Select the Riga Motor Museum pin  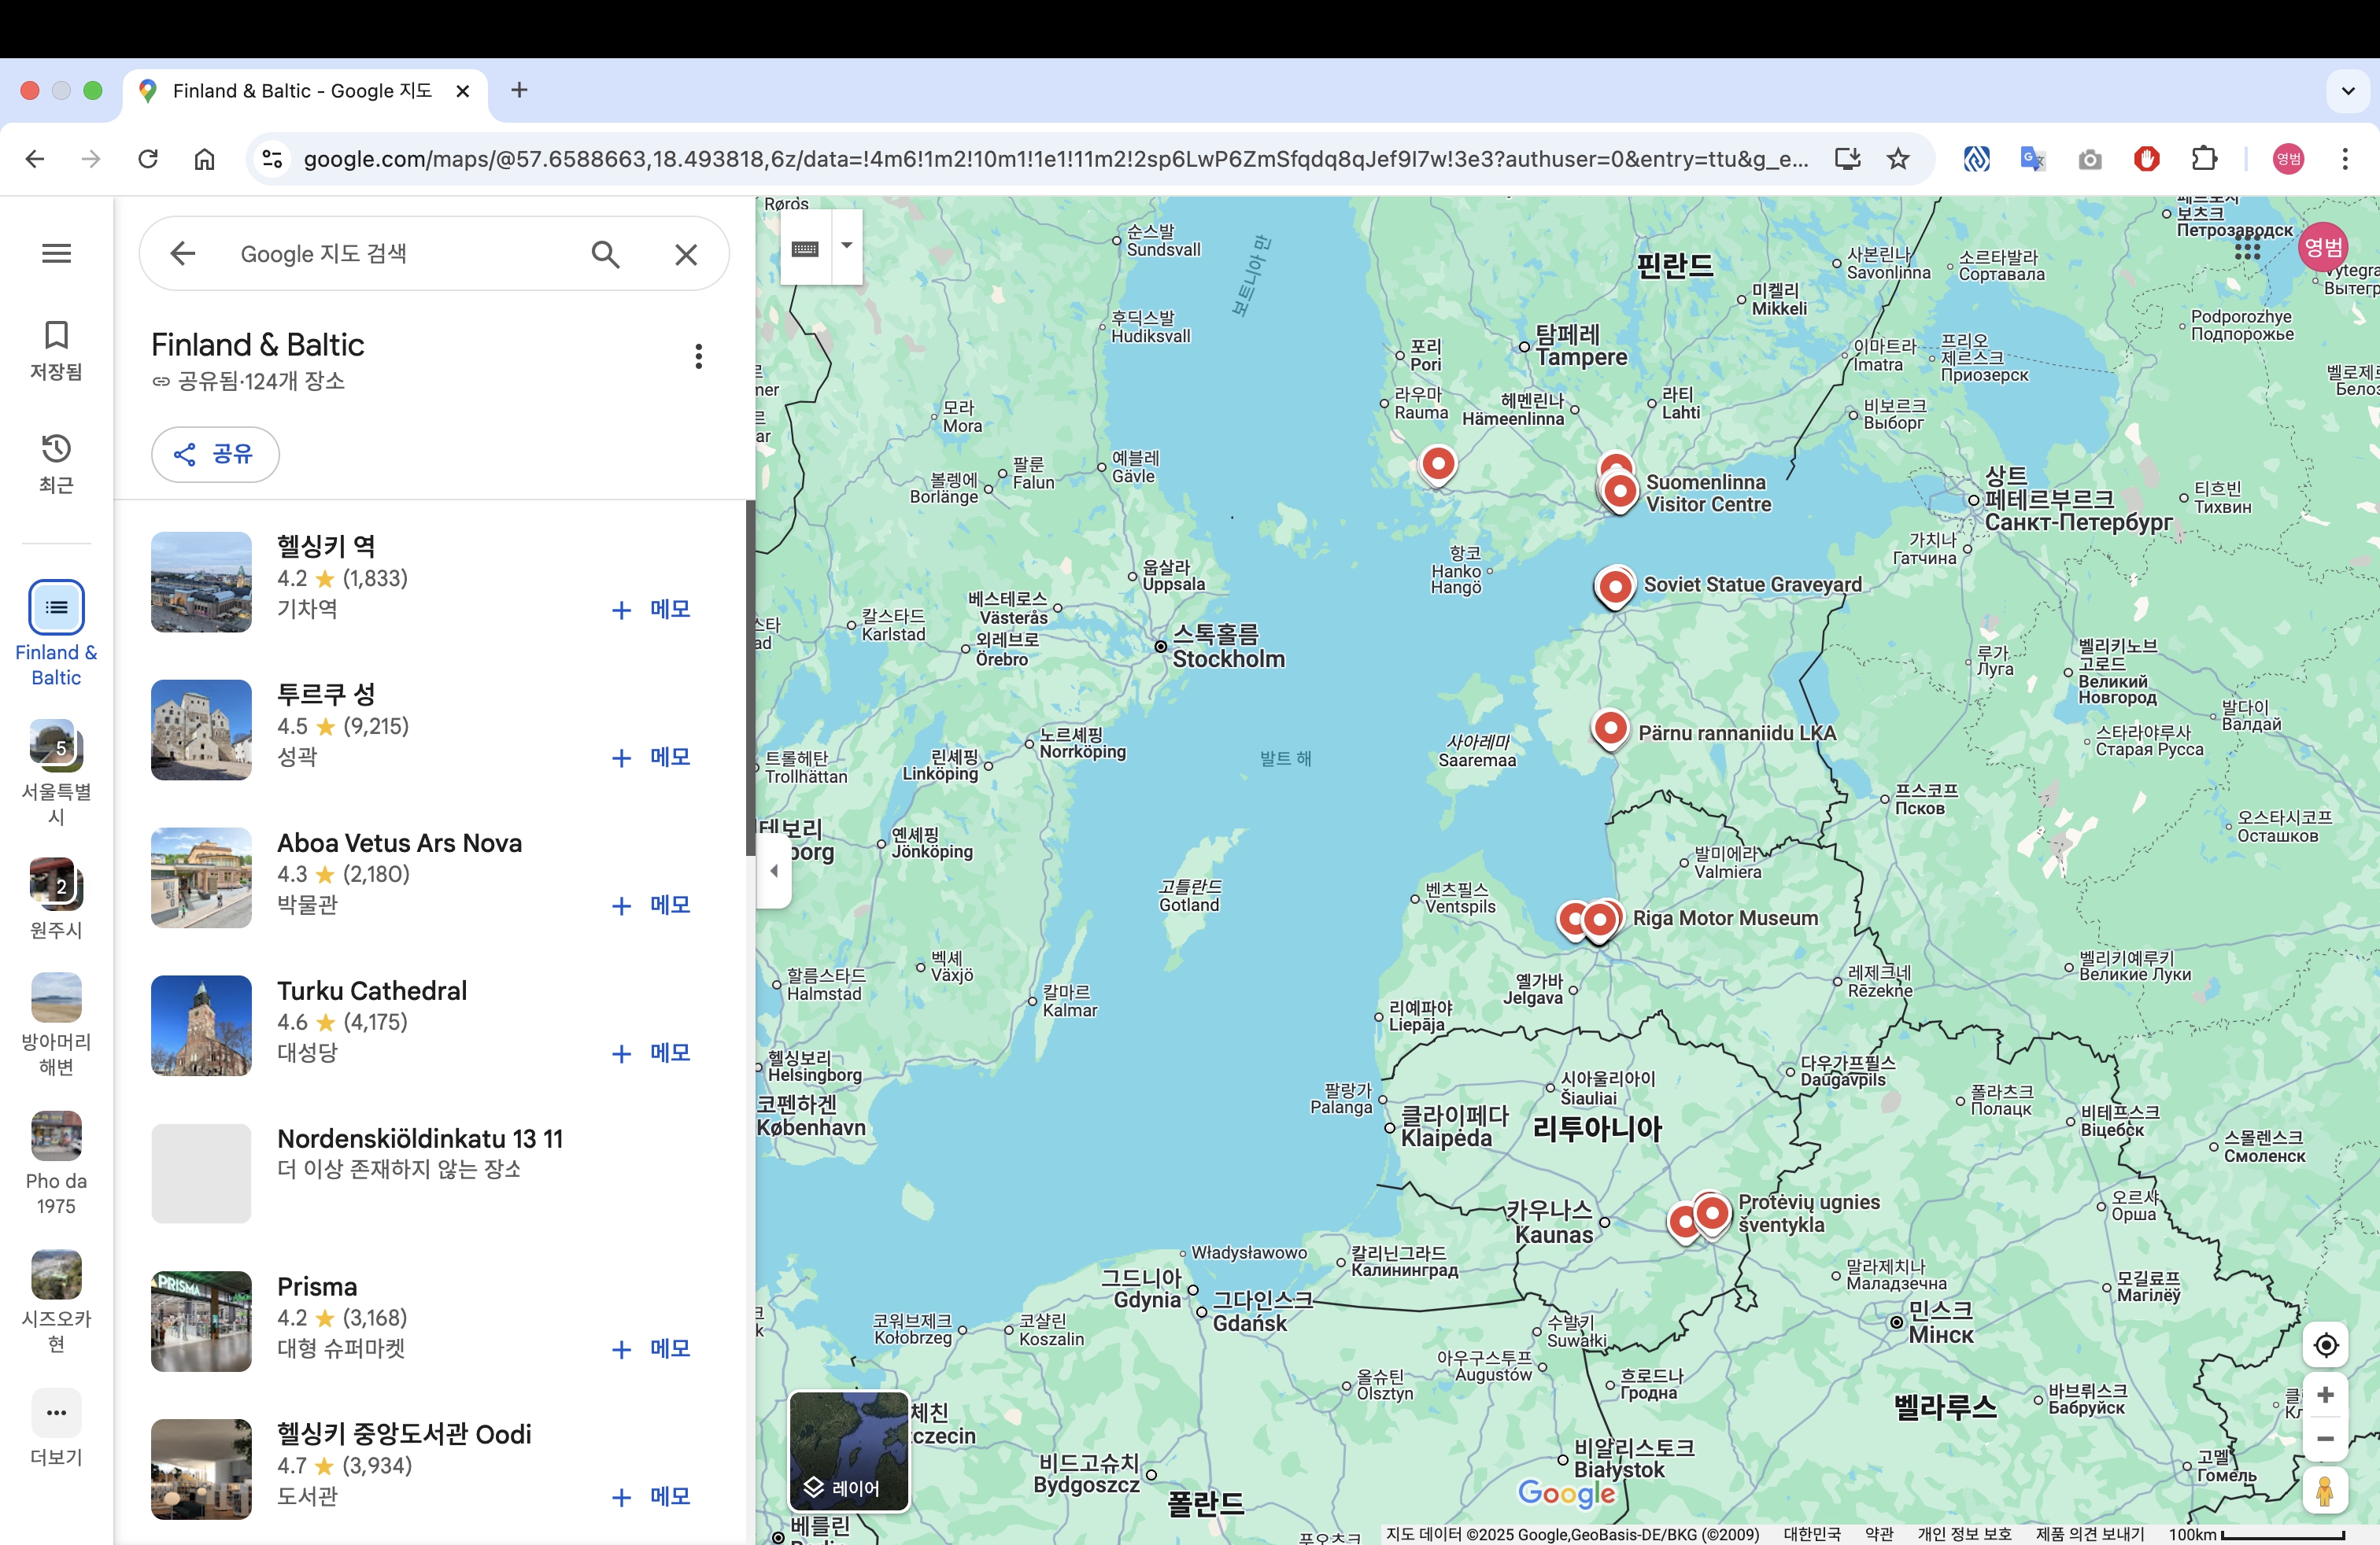1600,920
